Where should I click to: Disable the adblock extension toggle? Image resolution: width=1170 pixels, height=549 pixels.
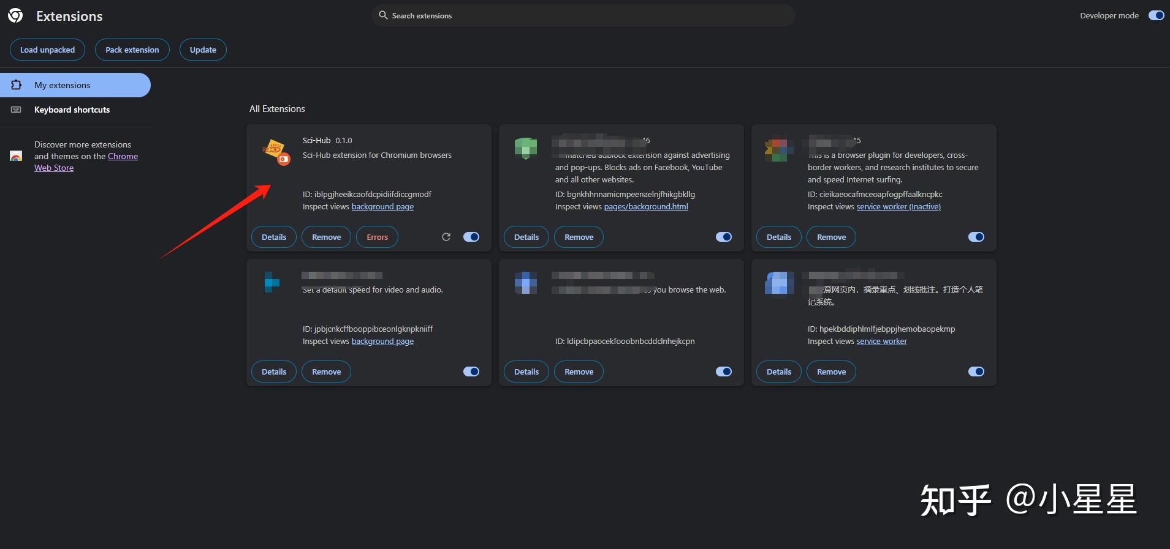[724, 237]
